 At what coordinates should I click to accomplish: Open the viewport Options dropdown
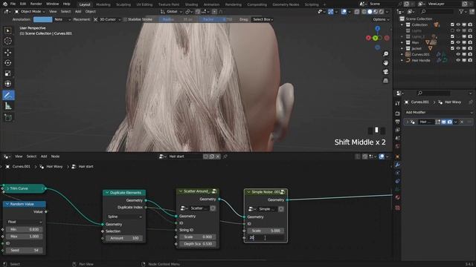(381, 19)
